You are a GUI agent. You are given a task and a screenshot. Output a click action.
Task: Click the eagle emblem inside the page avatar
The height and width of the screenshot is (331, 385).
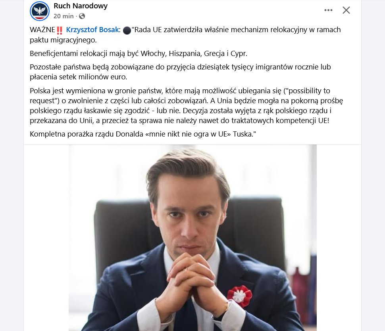pos(40,11)
